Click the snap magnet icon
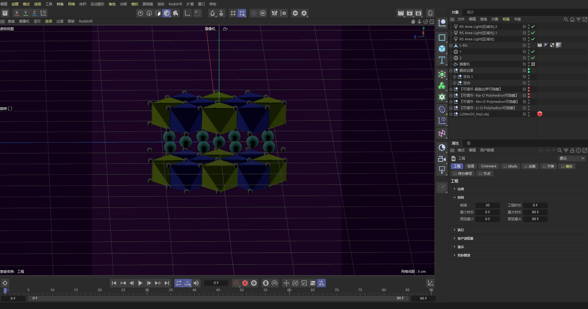The height and width of the screenshot is (309, 588). [213, 13]
